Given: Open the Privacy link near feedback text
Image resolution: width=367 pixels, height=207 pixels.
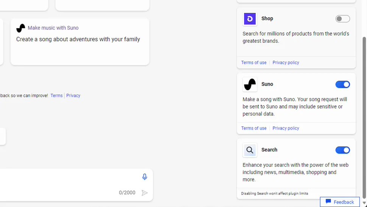Looking at the screenshot, I should click(x=73, y=96).
